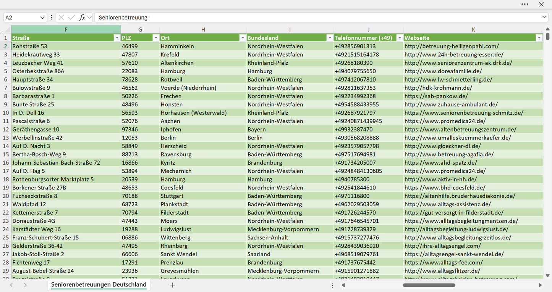Image resolution: width=552 pixels, height=292 pixels.
Task: Select the Seniorenbetreuungen Deutschland sheet tab
Action: [99, 285]
